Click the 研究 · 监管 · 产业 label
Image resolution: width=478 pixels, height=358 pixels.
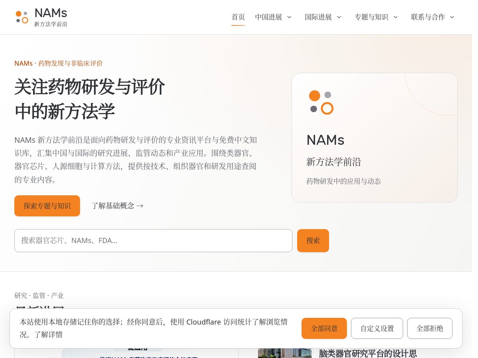point(39,296)
